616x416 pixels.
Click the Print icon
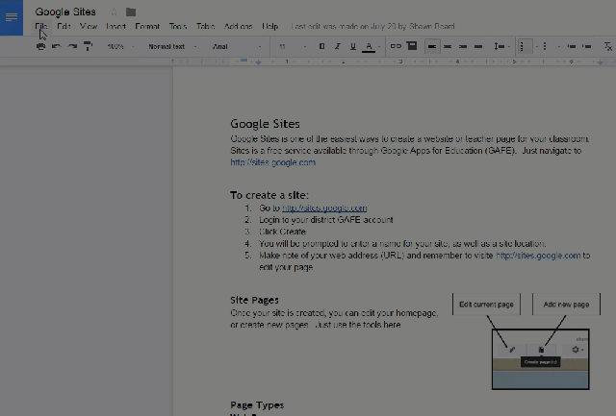40,46
